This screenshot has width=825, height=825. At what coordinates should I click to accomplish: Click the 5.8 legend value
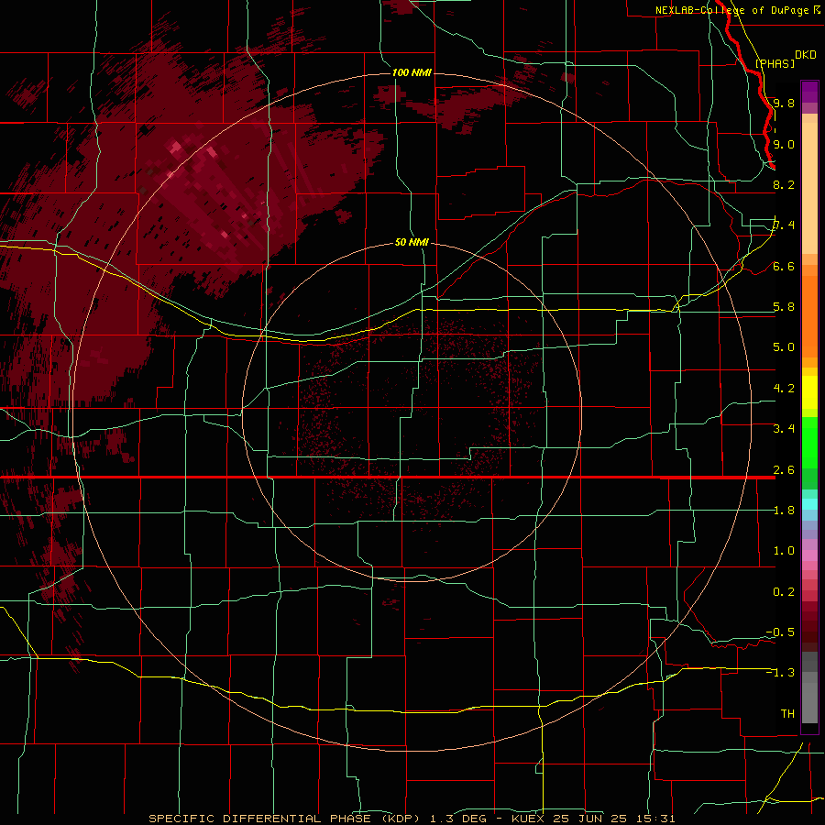[x=784, y=307]
